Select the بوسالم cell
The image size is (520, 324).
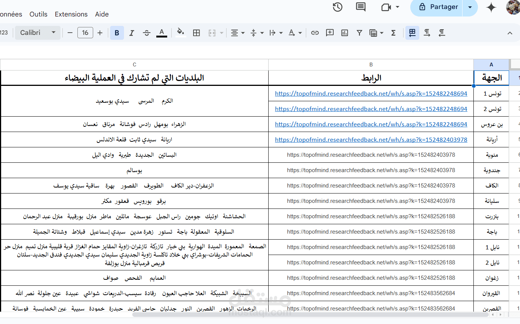tap(135, 170)
